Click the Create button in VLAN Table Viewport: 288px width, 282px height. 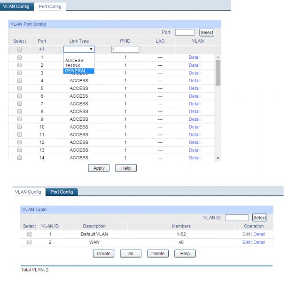103,253
